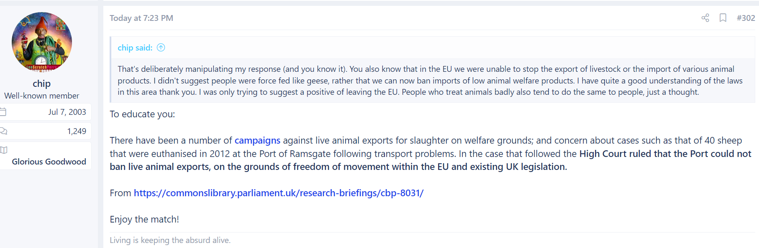Click the share icon for post #302
The height and width of the screenshot is (248, 759).
705,18
